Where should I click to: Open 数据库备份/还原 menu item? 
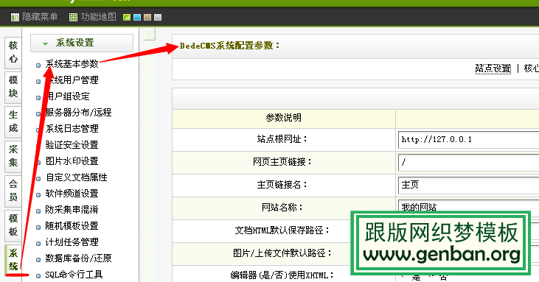78,258
